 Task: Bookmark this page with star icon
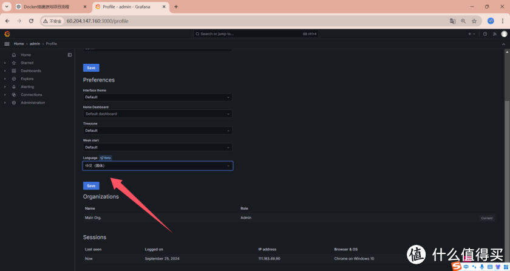(474, 21)
